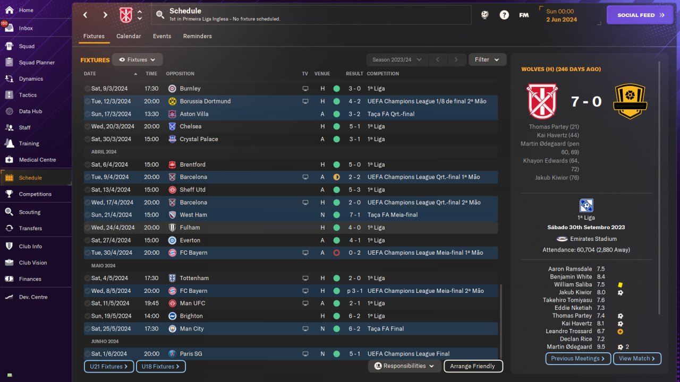The height and width of the screenshot is (382, 680).
Task: Click the down chevron beside the club badge
Action: (140, 19)
